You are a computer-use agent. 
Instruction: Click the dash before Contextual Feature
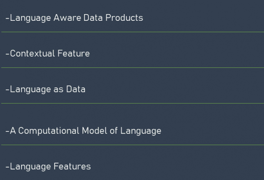click(7, 54)
